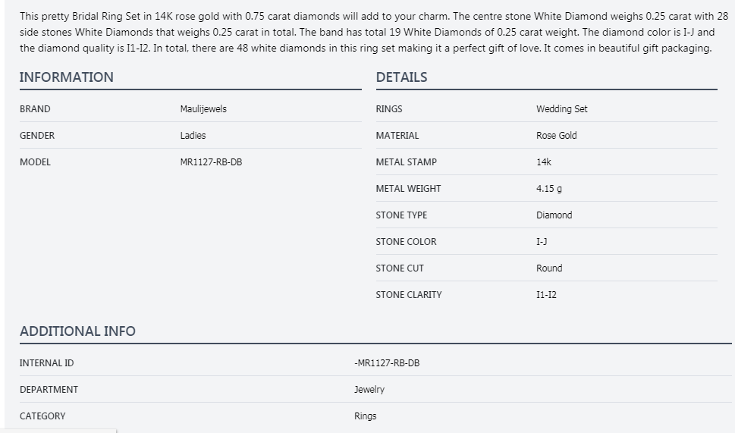Image resolution: width=735 pixels, height=433 pixels.
Task: Click the 14k metal stamp value
Action: (544, 162)
